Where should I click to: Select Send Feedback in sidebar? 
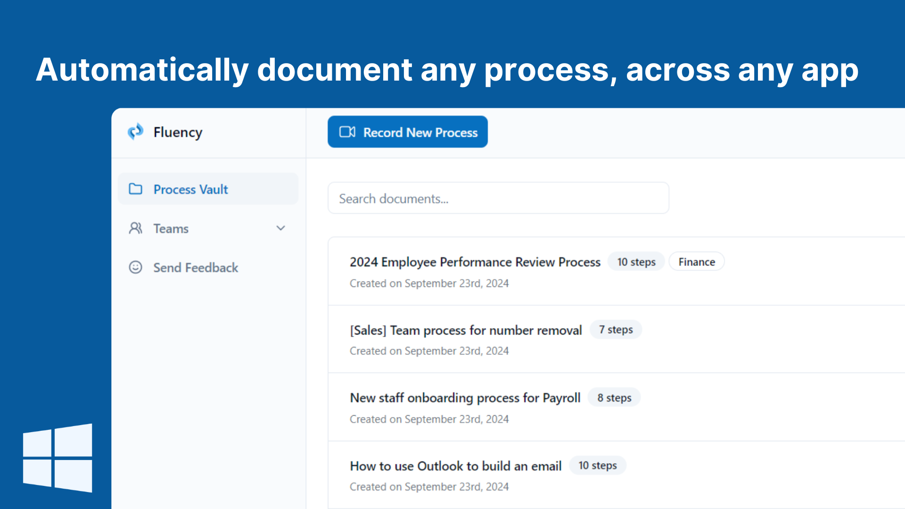(x=196, y=268)
